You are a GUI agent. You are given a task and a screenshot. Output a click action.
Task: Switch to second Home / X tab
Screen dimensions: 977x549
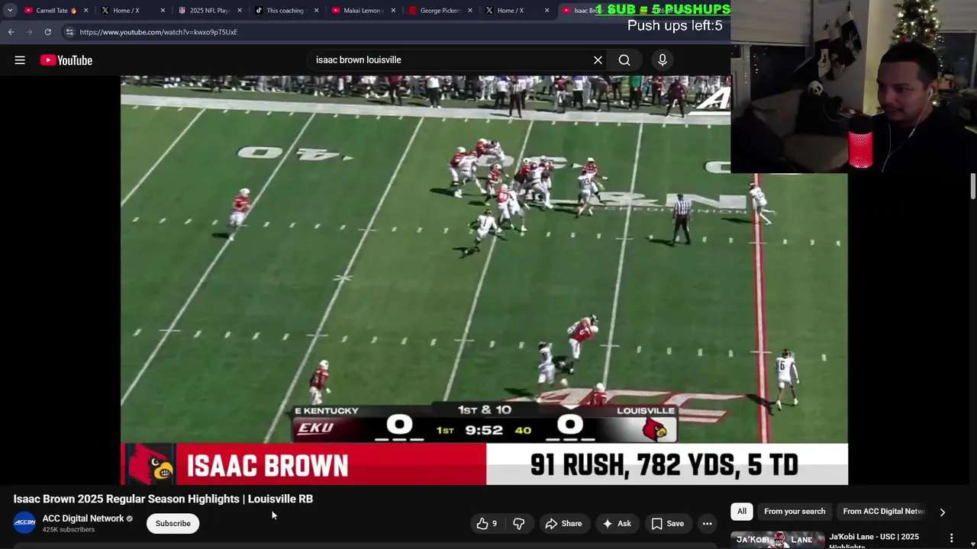click(x=510, y=11)
